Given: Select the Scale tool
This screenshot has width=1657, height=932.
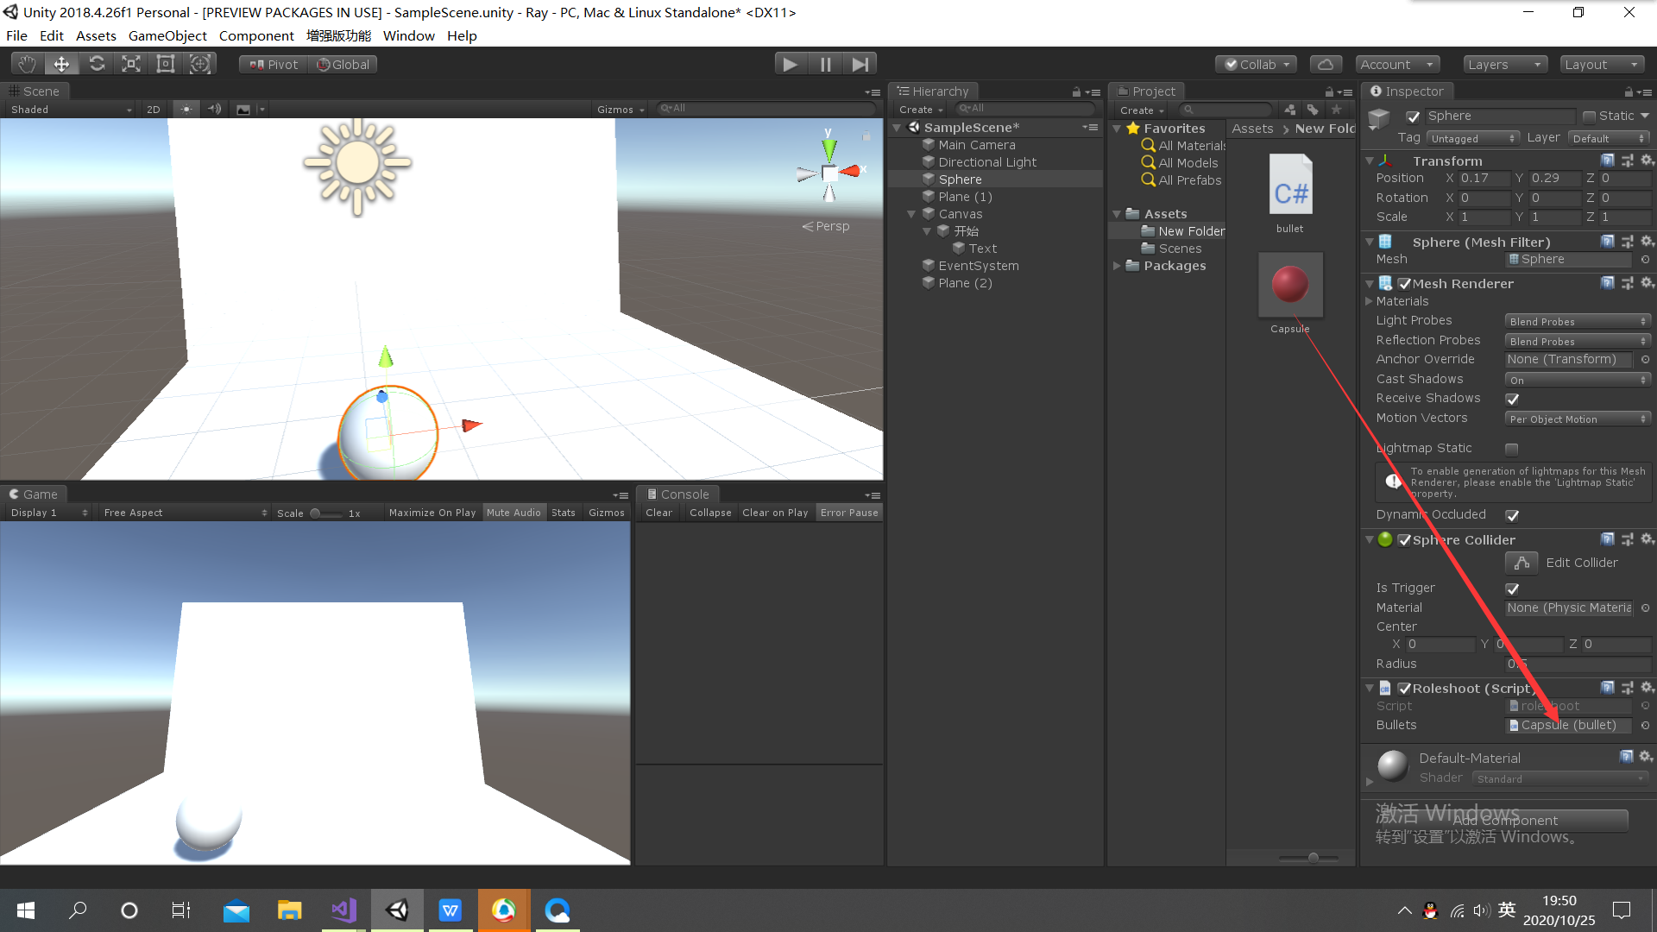Looking at the screenshot, I should click(x=131, y=63).
